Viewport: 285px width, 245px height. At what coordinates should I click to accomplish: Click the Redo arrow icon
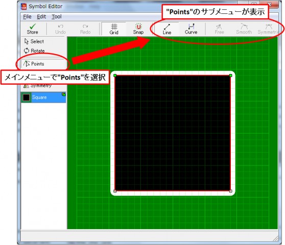85,27
